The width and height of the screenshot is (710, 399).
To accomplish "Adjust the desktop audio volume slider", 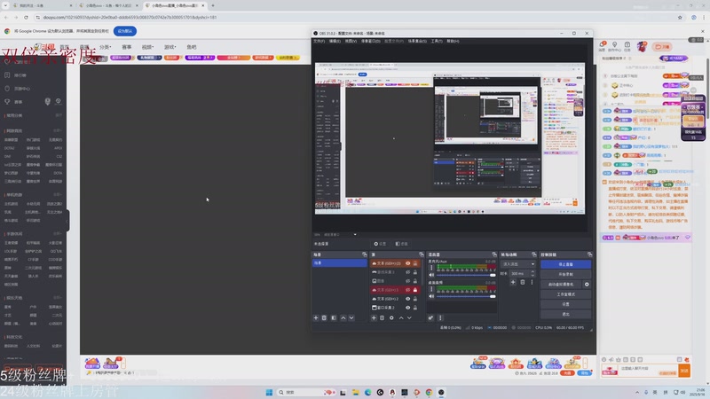I will click(466, 297).
